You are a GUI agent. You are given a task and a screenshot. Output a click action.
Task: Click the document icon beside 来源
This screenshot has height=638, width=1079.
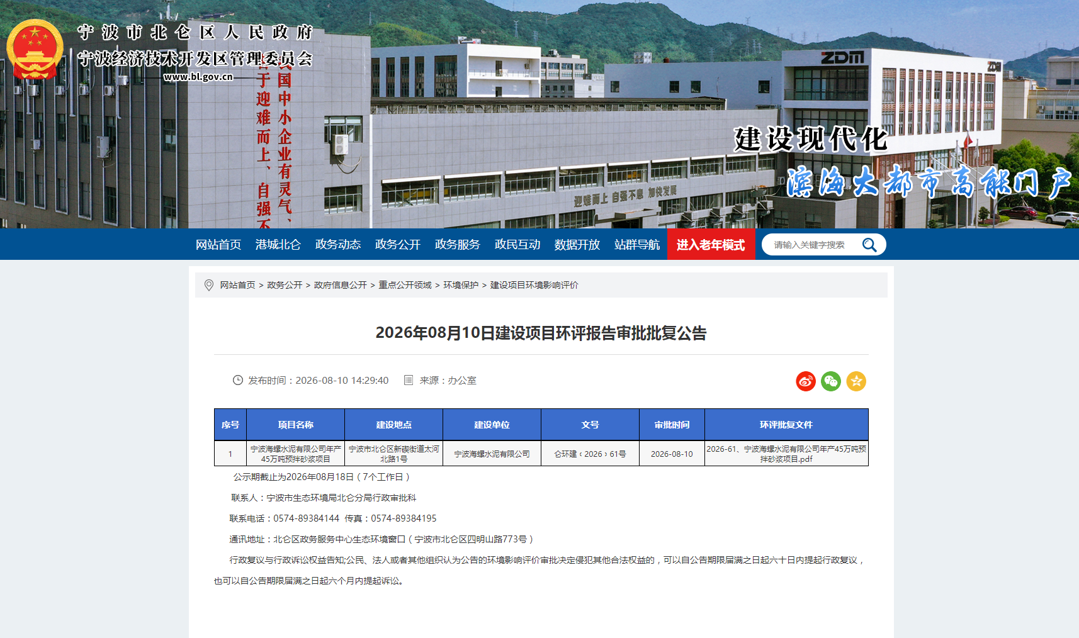pyautogui.click(x=409, y=380)
